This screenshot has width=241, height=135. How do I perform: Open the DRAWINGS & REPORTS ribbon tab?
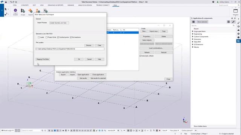55,5
